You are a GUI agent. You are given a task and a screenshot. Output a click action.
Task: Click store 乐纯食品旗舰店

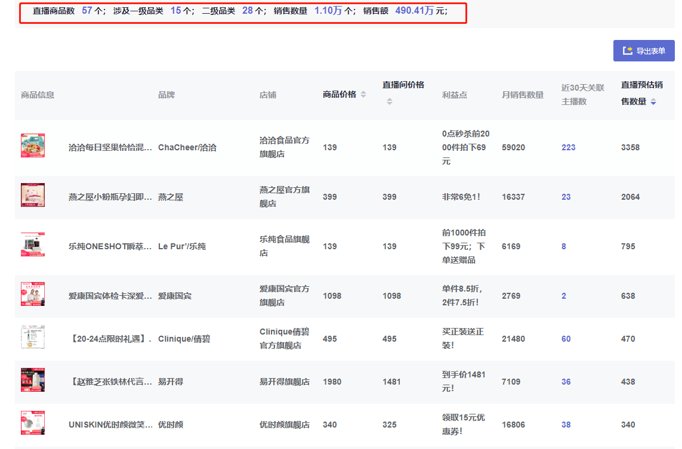click(x=285, y=246)
